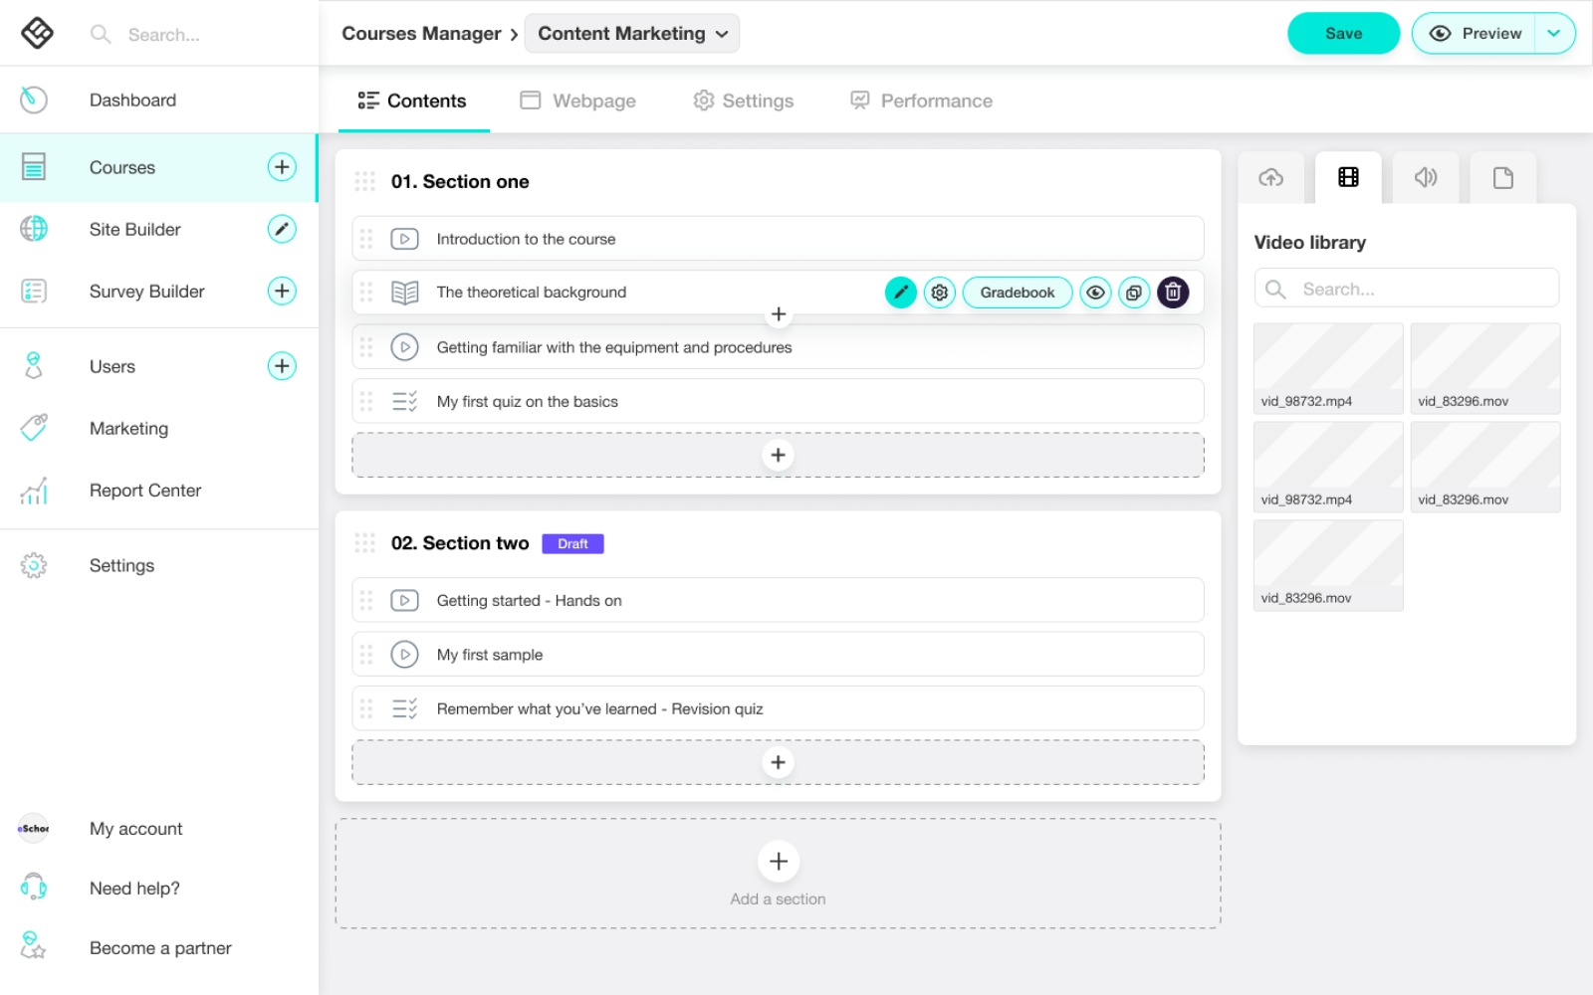The image size is (1593, 995).
Task: Delete The theoretical background with trash icon
Action: 1173,293
